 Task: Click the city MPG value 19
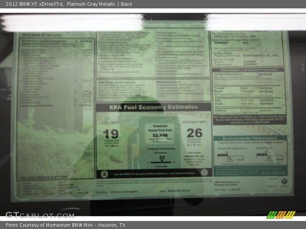[x=111, y=134]
